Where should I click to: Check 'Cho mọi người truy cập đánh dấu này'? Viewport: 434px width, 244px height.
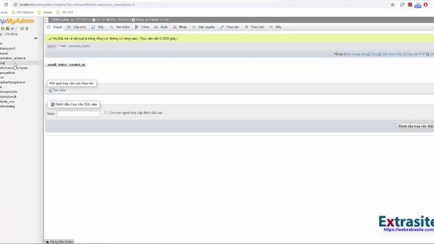106,113
